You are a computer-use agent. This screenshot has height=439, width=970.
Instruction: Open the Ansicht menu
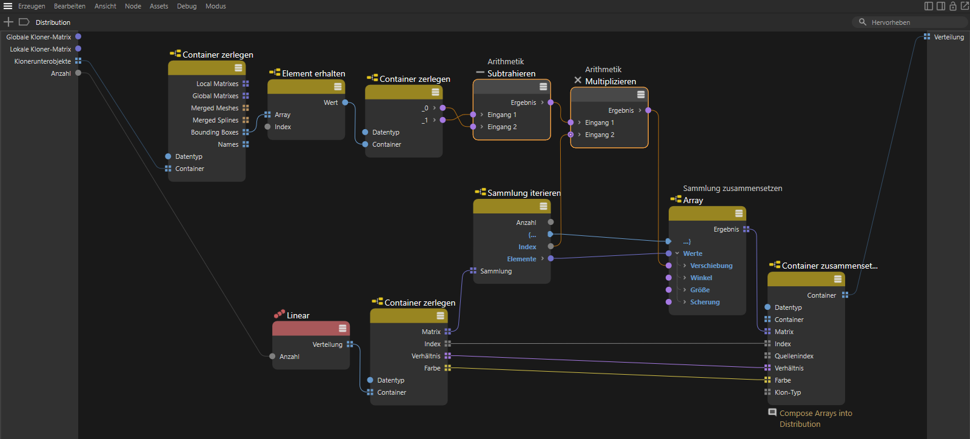[105, 6]
